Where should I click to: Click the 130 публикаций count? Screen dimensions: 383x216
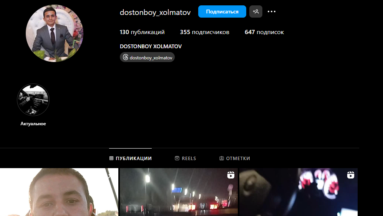click(x=142, y=32)
